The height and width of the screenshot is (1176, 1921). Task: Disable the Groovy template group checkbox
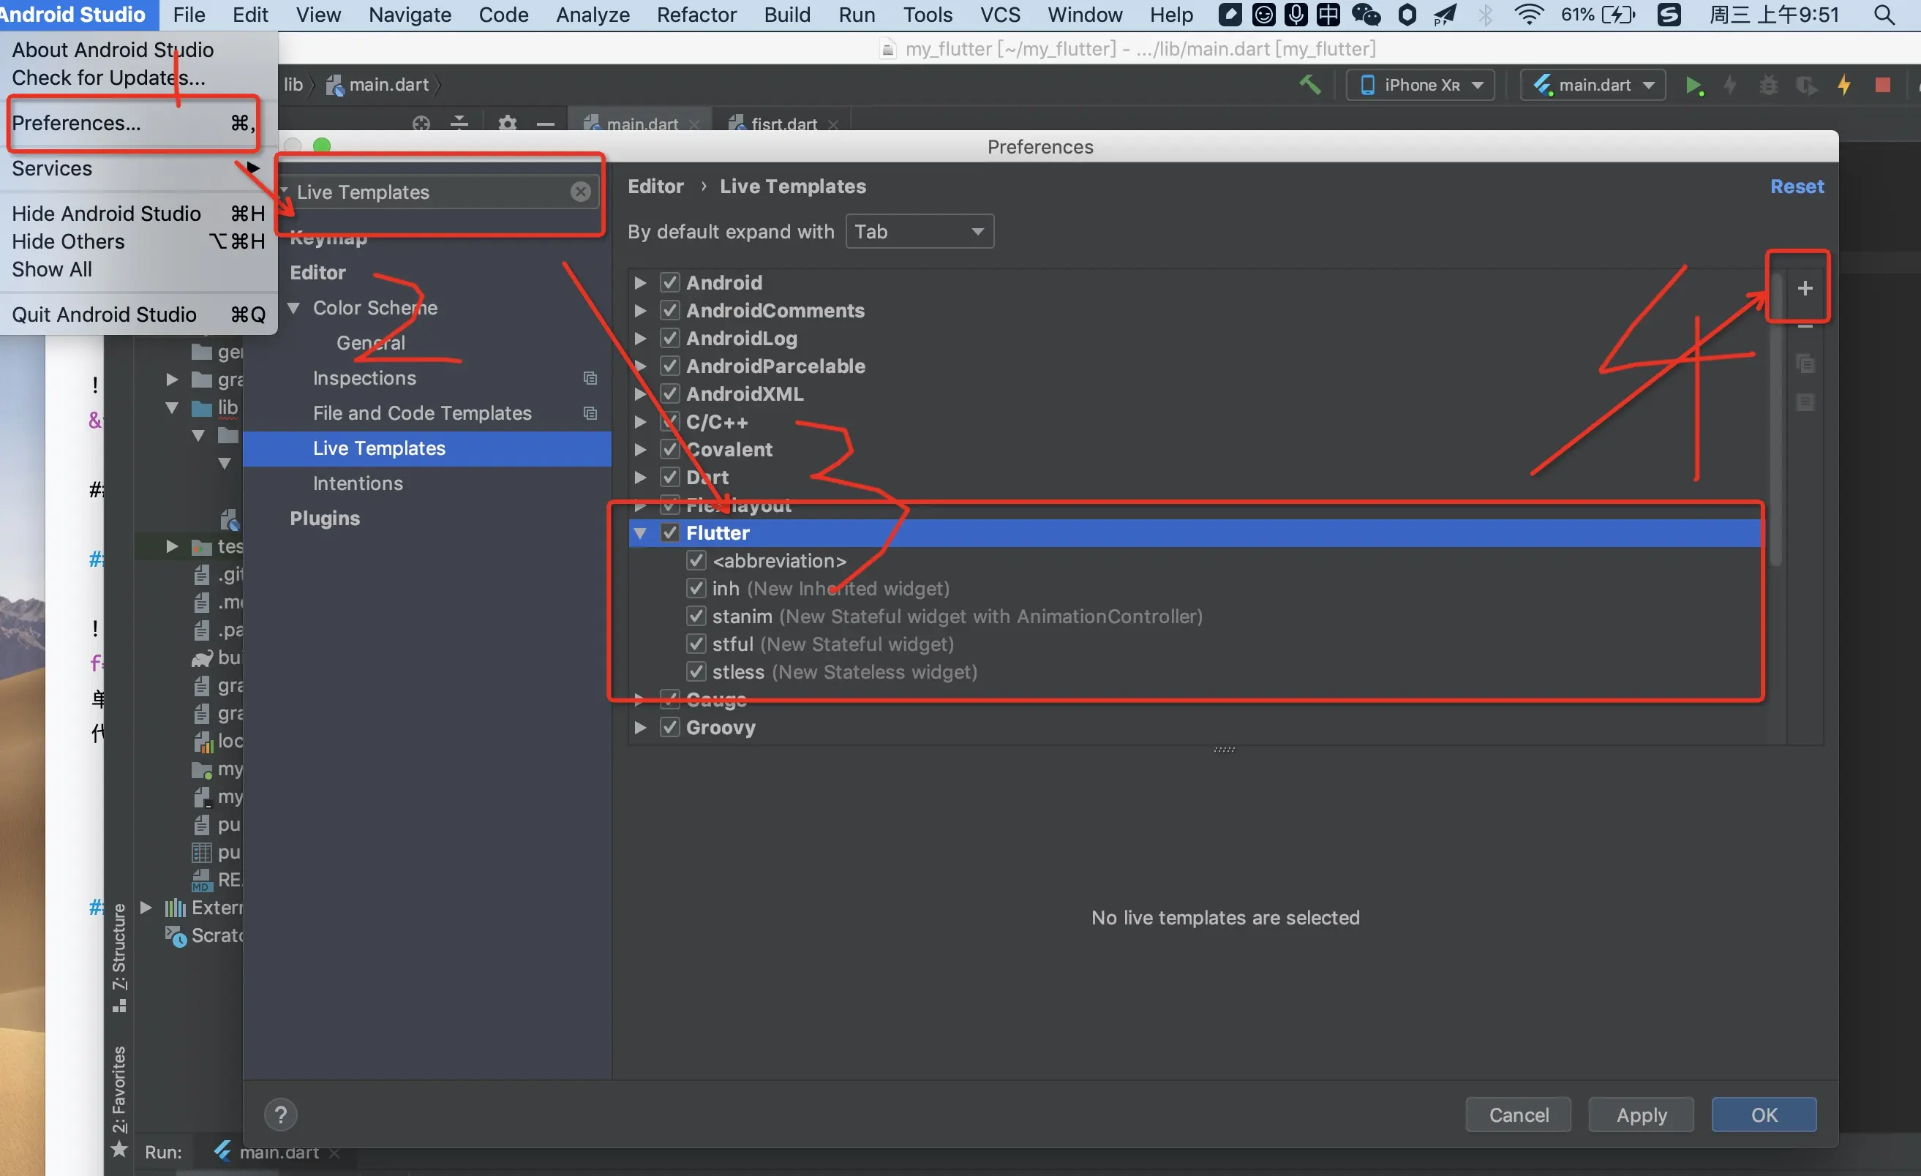[669, 727]
